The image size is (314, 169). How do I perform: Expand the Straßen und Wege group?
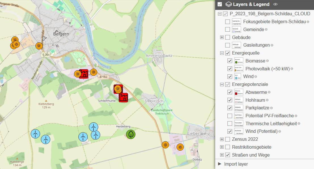click(222, 155)
